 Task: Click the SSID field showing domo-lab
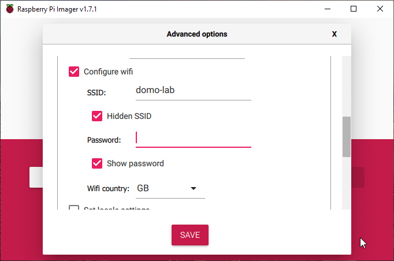tap(194, 91)
